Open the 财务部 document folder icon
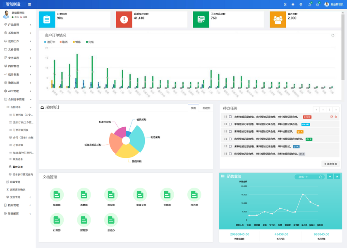The width and height of the screenshot is (347, 248). [84, 220]
